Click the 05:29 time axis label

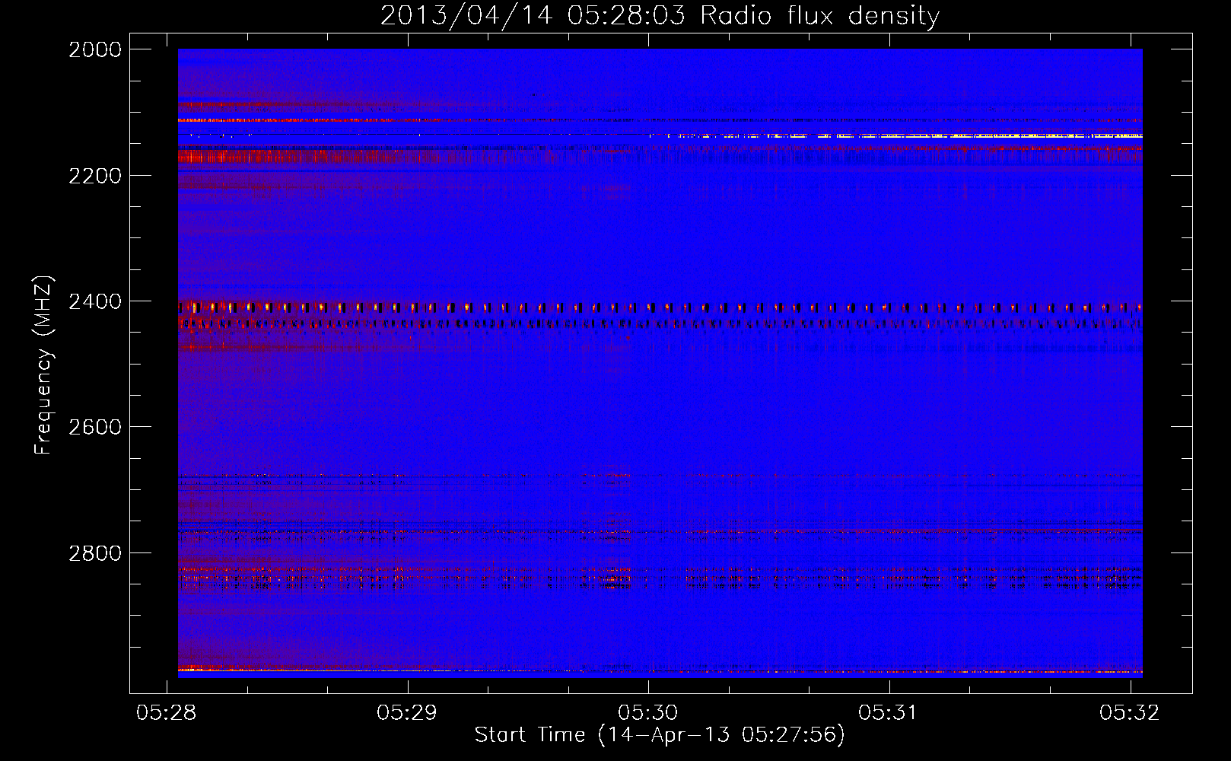coord(407,712)
